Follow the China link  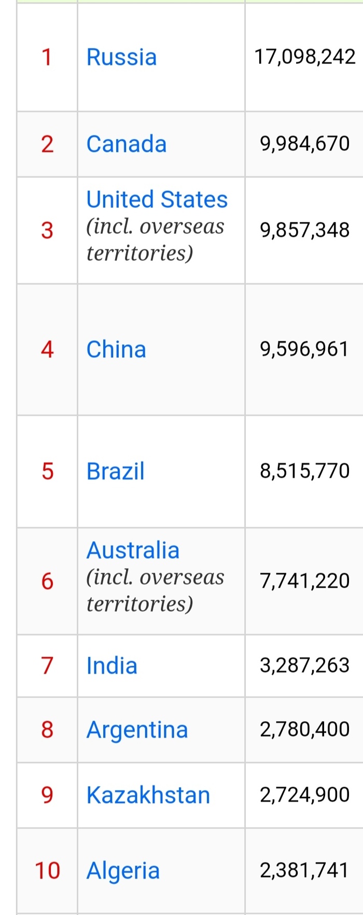tap(116, 349)
